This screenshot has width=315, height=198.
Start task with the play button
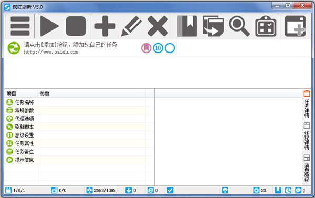[x=49, y=26]
